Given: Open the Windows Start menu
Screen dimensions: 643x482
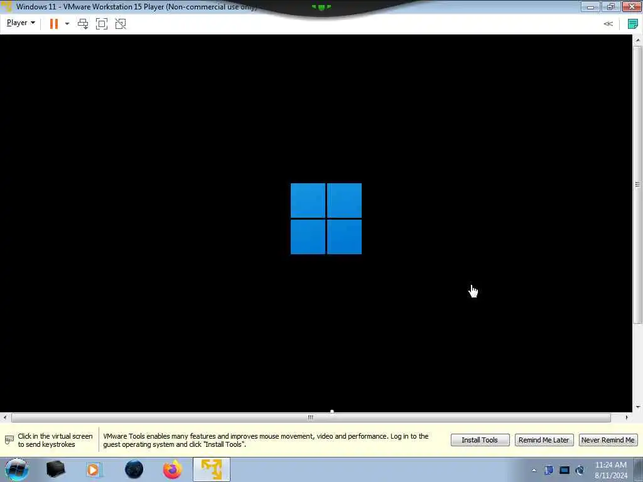Looking at the screenshot, I should point(16,469).
